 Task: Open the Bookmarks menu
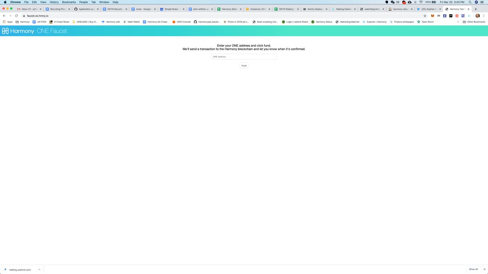pos(69,2)
